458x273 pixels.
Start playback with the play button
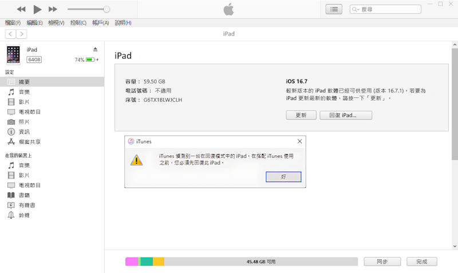click(37, 9)
